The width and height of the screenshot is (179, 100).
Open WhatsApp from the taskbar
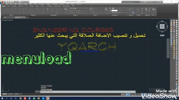(x=34, y=98)
